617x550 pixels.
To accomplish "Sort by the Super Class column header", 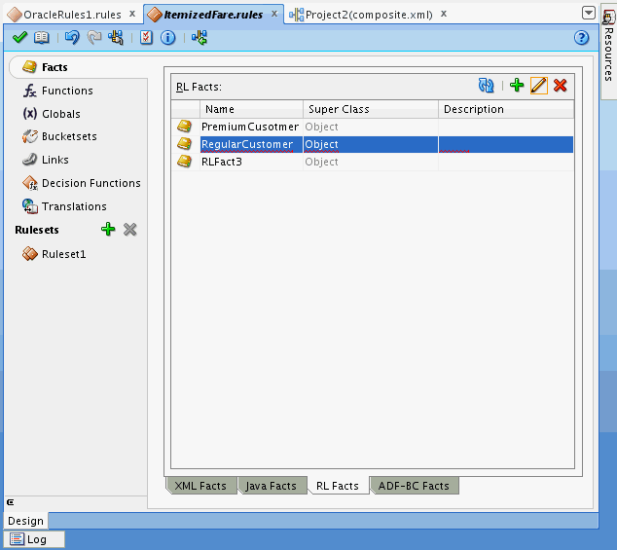I will coord(371,109).
